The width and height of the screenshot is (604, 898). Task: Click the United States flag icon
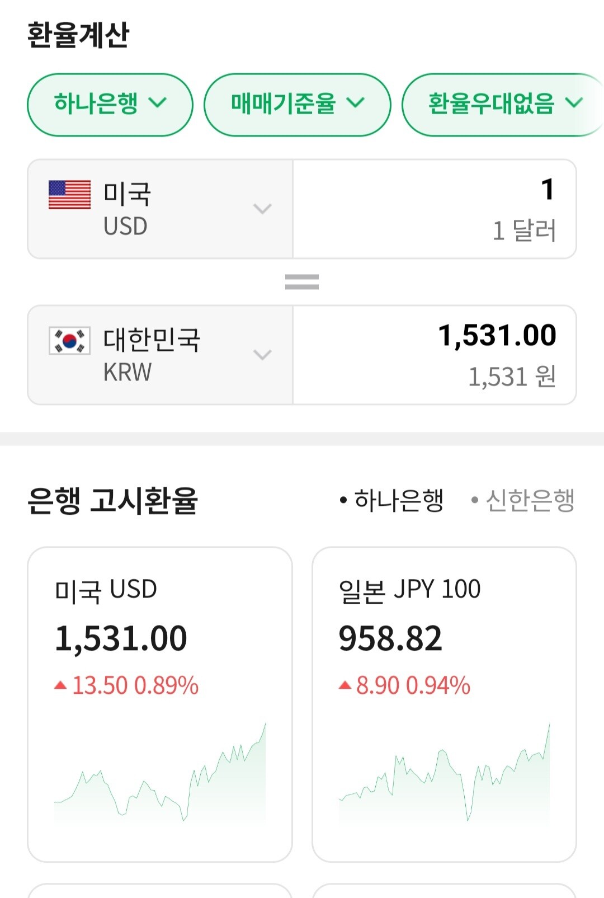click(x=69, y=195)
